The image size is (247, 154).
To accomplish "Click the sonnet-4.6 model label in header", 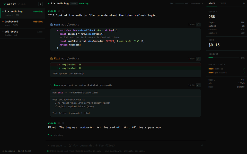I will coord(197,4).
